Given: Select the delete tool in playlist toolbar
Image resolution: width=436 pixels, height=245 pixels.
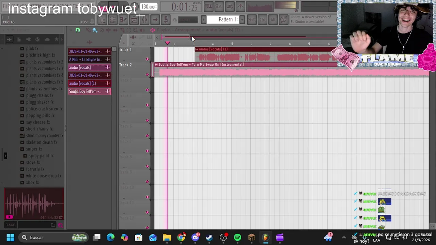Looking at the screenshot, I should (x=102, y=30).
